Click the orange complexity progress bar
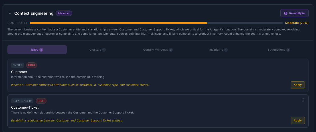316x132 pixels. coord(118,23)
